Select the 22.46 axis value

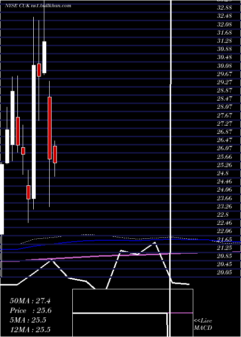(224, 222)
